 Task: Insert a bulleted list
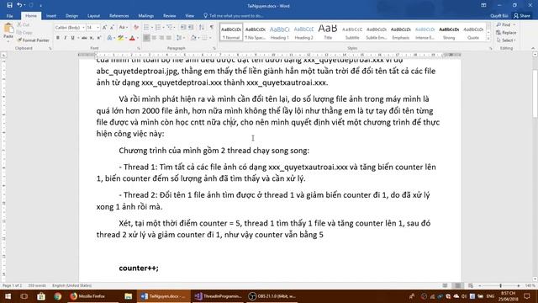146,27
